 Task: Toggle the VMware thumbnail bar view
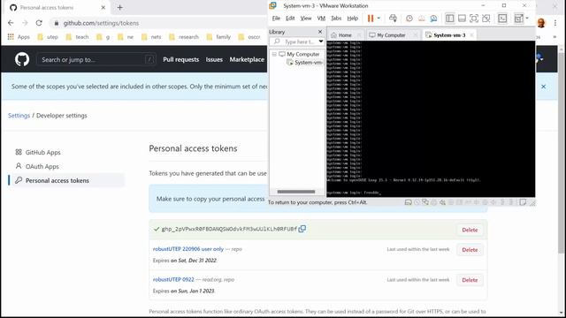pyautogui.click(x=462, y=18)
